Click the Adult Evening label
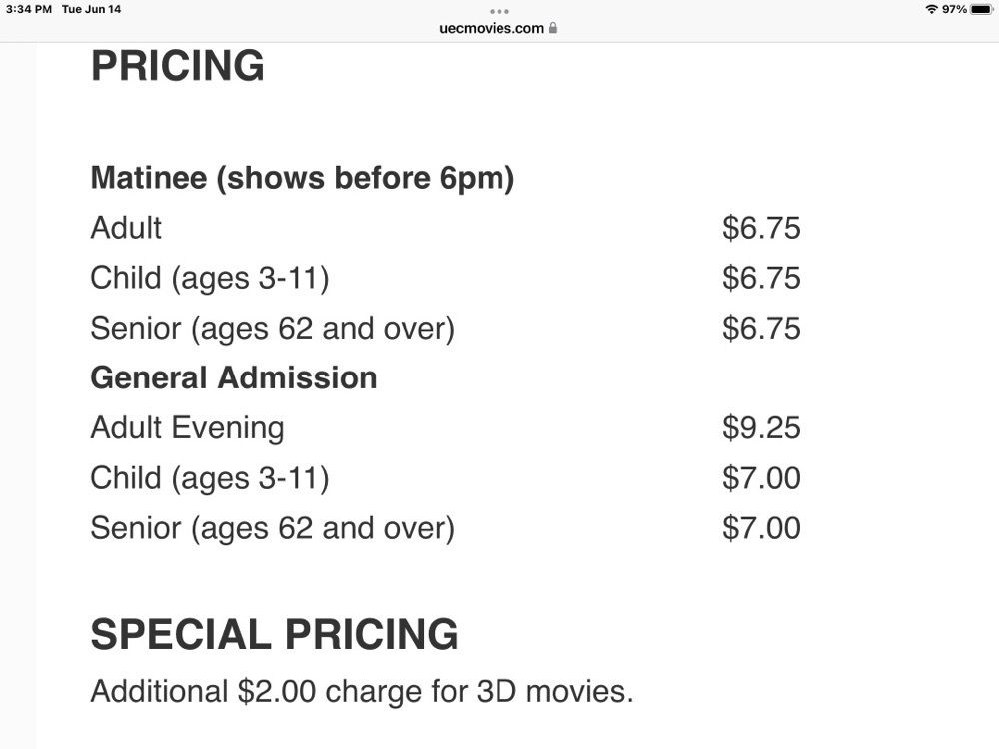Viewport: 999px width, 749px height. pyautogui.click(x=187, y=427)
